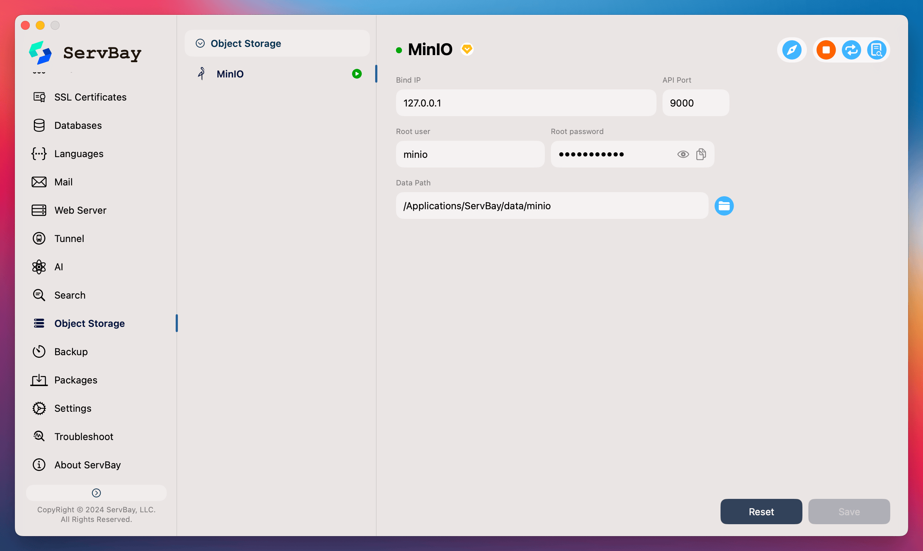Click the Backup clock icon
The width and height of the screenshot is (923, 551).
tap(39, 352)
